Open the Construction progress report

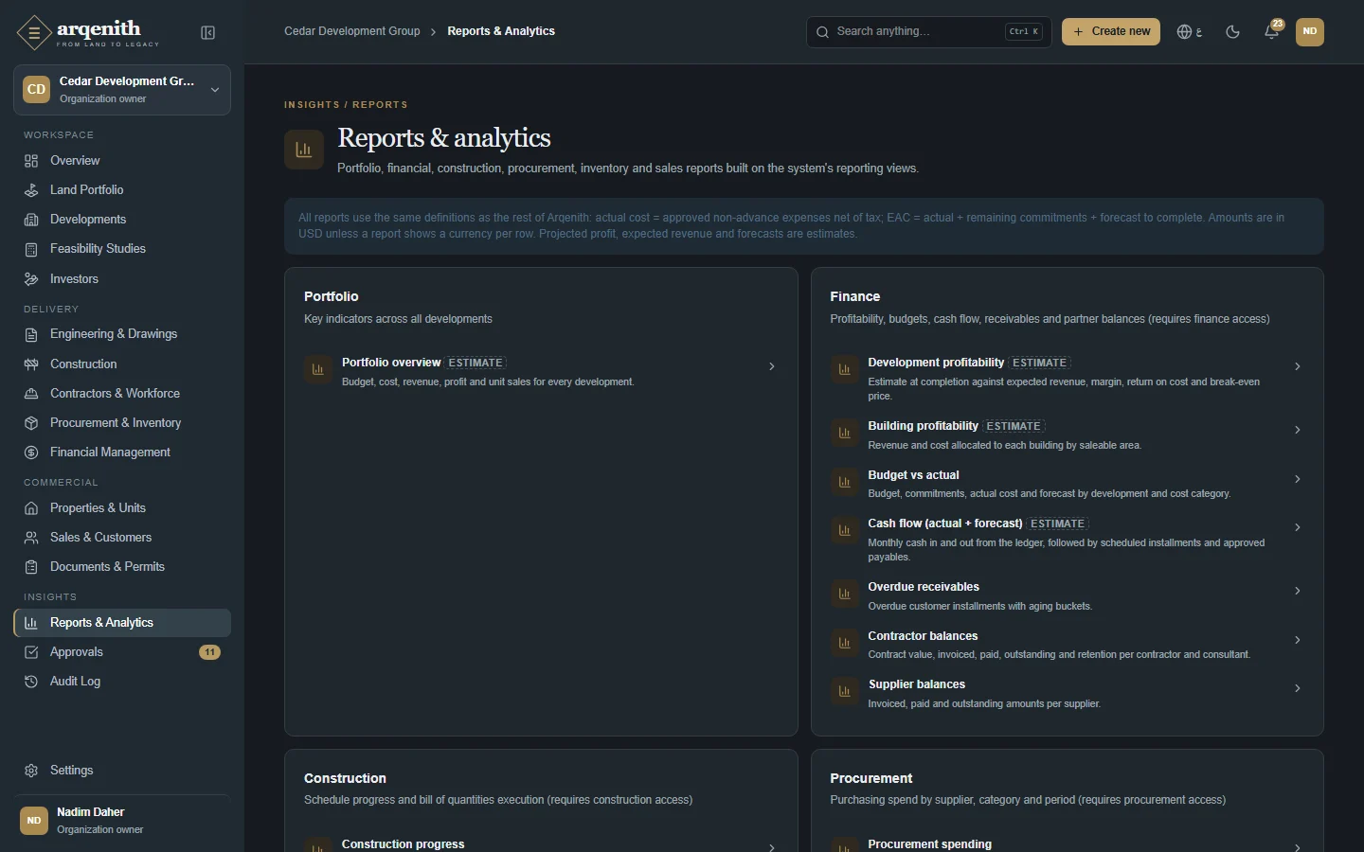coord(542,844)
